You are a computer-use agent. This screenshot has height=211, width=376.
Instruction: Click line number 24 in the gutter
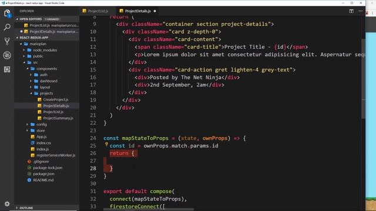click(93, 138)
